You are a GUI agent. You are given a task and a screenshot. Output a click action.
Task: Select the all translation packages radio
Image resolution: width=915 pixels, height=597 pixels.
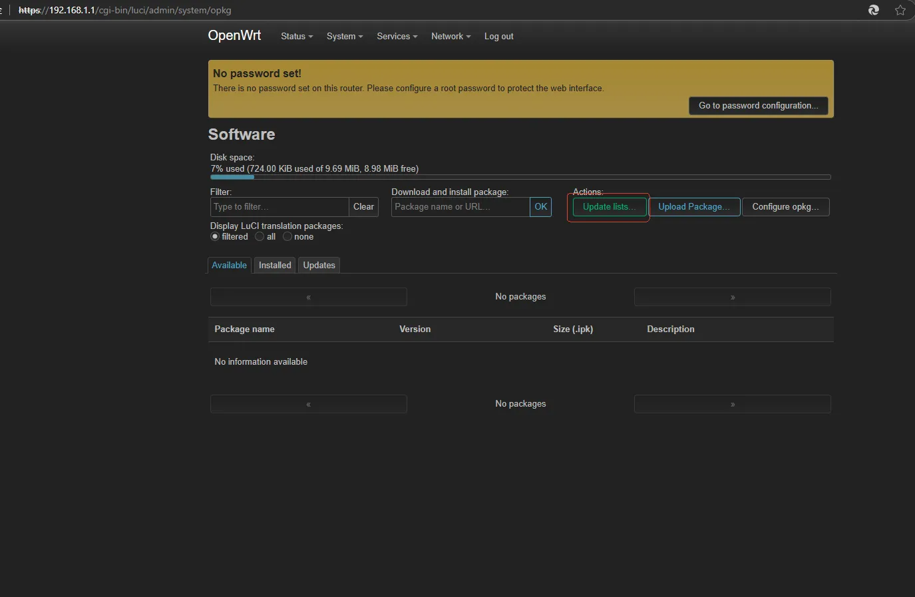[x=260, y=237]
